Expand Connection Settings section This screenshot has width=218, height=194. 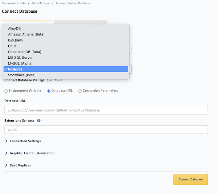(23, 141)
